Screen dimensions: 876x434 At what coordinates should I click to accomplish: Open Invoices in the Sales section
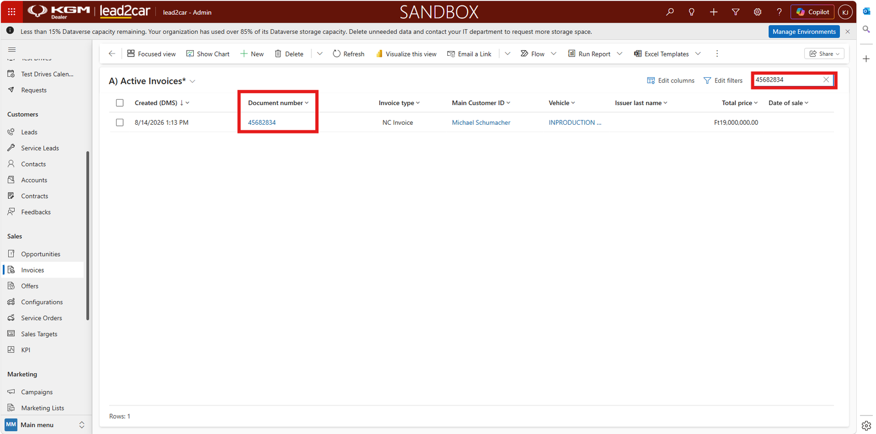coord(32,270)
